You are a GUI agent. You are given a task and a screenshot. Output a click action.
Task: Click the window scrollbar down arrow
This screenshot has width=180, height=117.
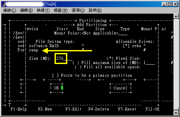(176, 113)
